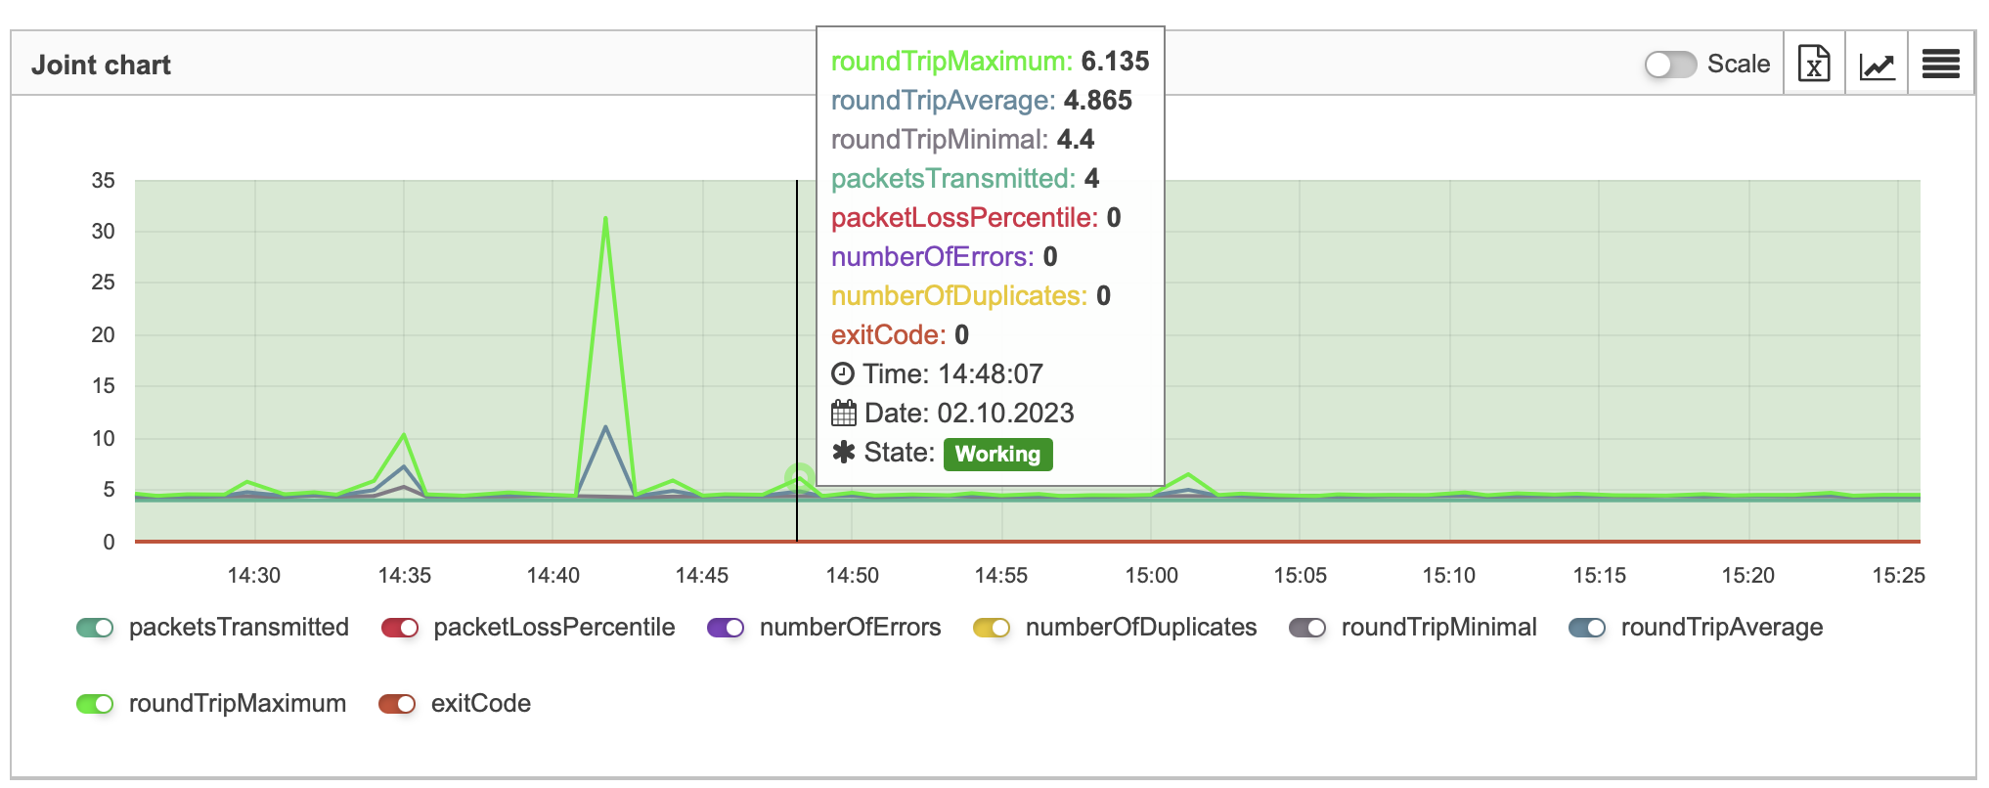Click the 'packetsTransmitted: 4' tooltip line
This screenshot has width=1989, height=788.
tap(965, 178)
